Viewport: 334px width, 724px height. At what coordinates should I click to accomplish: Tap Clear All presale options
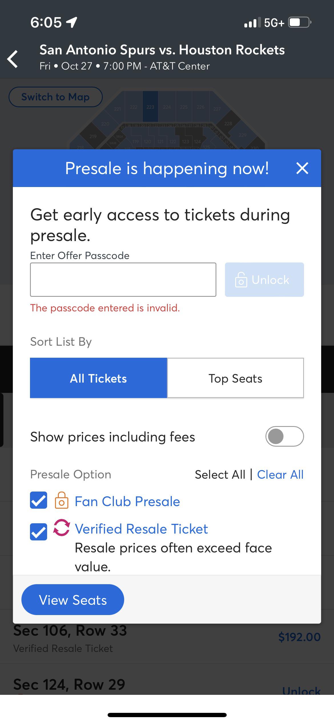tap(280, 475)
